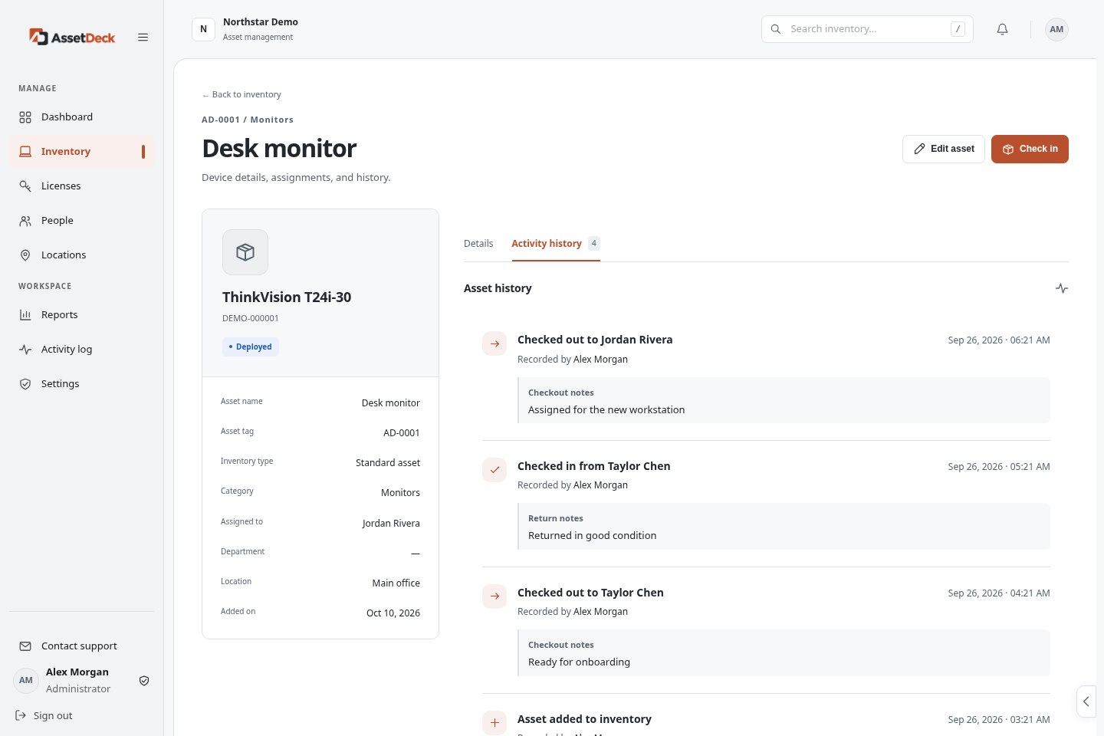Click the Northstar Demo workspace N badge
Screen dimensions: 1104x736
(x=203, y=29)
